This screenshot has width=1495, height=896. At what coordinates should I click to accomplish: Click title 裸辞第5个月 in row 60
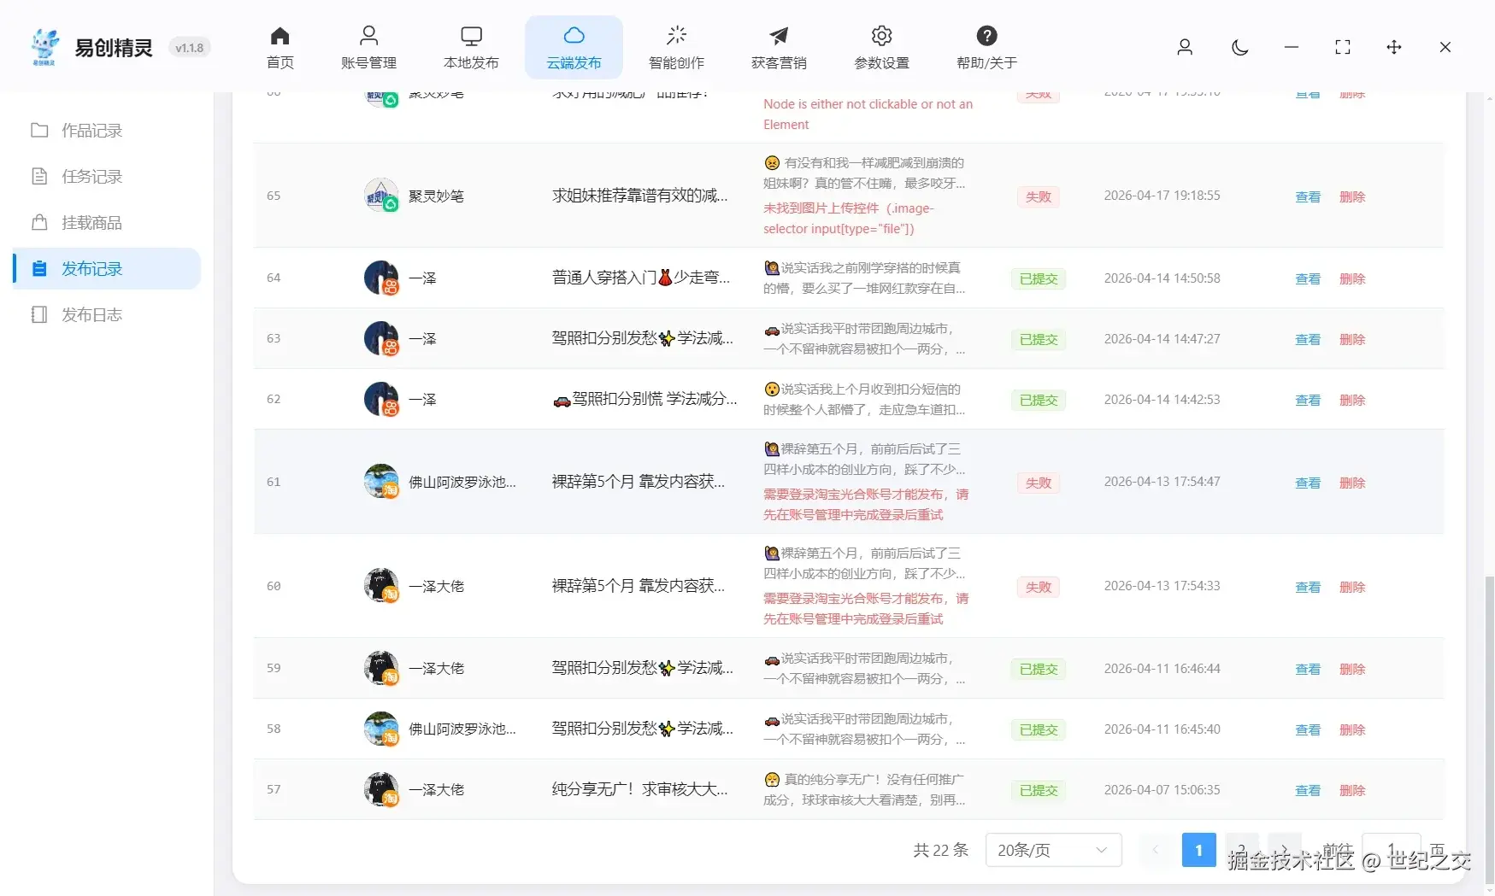pyautogui.click(x=639, y=585)
